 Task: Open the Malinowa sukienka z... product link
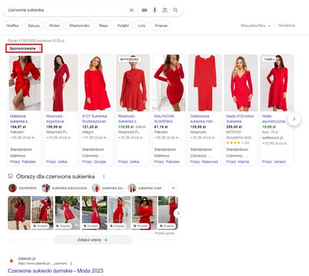click(x=20, y=118)
